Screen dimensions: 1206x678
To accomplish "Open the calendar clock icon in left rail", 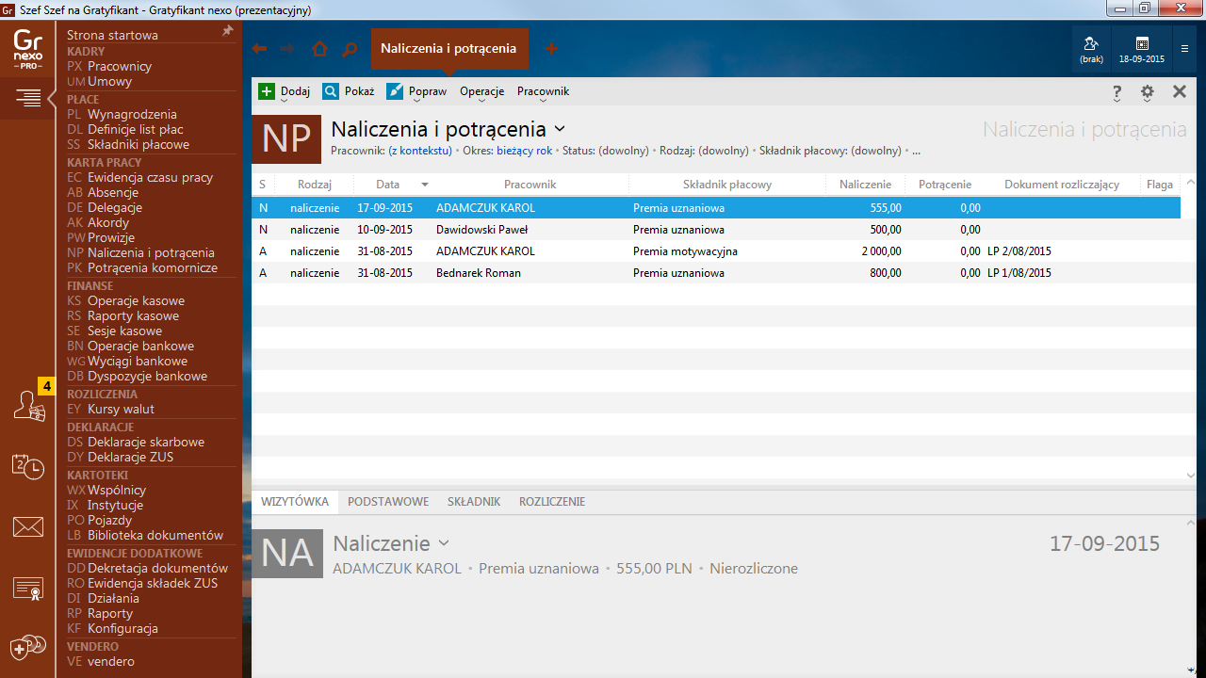I will click(28, 466).
